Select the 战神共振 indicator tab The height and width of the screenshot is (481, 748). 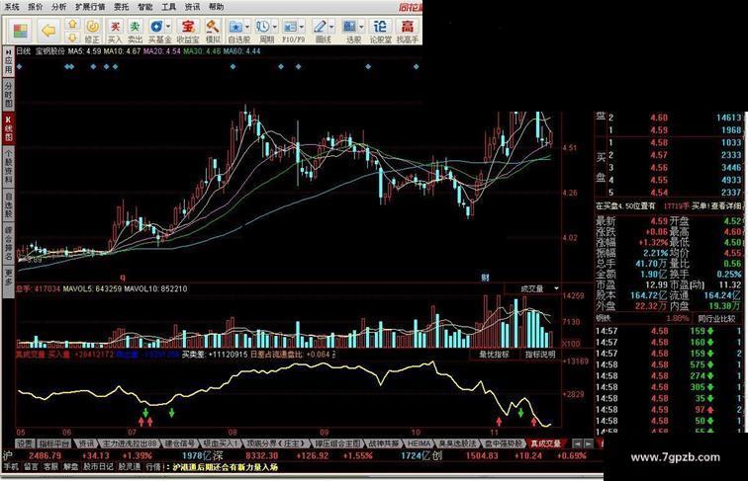pyautogui.click(x=384, y=443)
